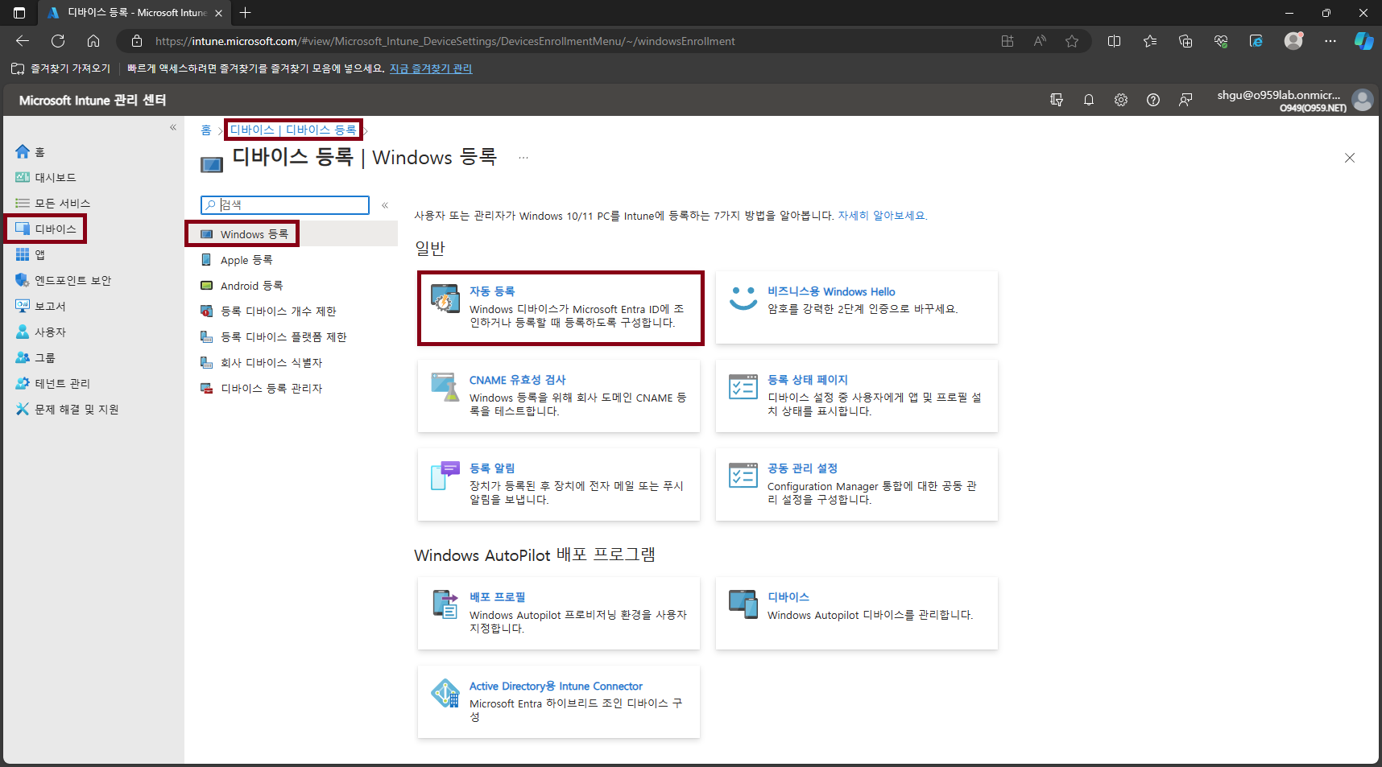1382x767 pixels.
Task: Open 대시보드 in the left navigation
Action: (46, 178)
